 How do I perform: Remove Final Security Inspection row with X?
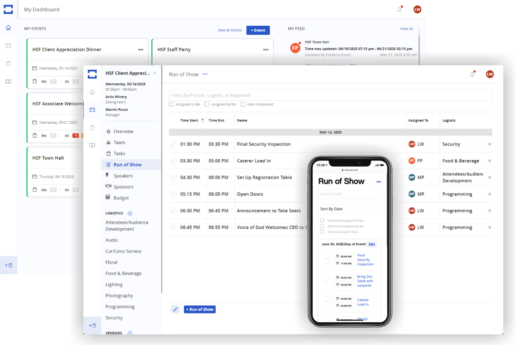click(x=489, y=144)
